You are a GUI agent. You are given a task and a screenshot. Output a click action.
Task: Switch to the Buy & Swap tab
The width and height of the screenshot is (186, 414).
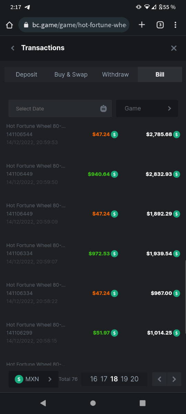coord(71,75)
